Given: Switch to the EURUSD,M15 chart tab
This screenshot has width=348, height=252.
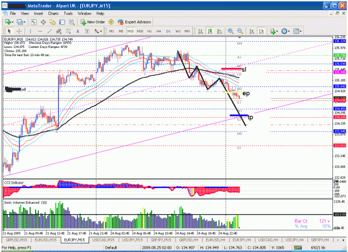Looking at the screenshot, I should pos(45,240).
